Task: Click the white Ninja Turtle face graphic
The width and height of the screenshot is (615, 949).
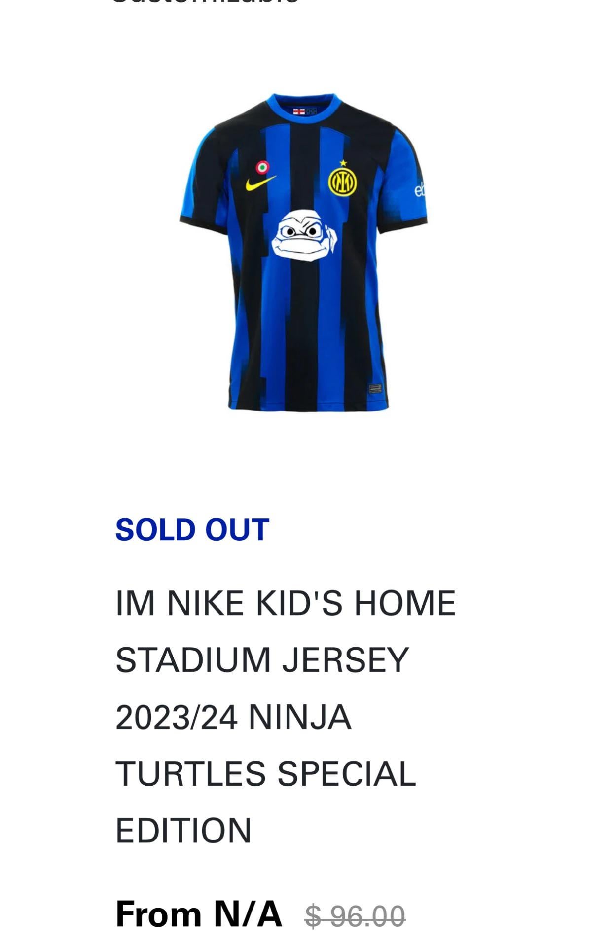Action: coord(305,235)
